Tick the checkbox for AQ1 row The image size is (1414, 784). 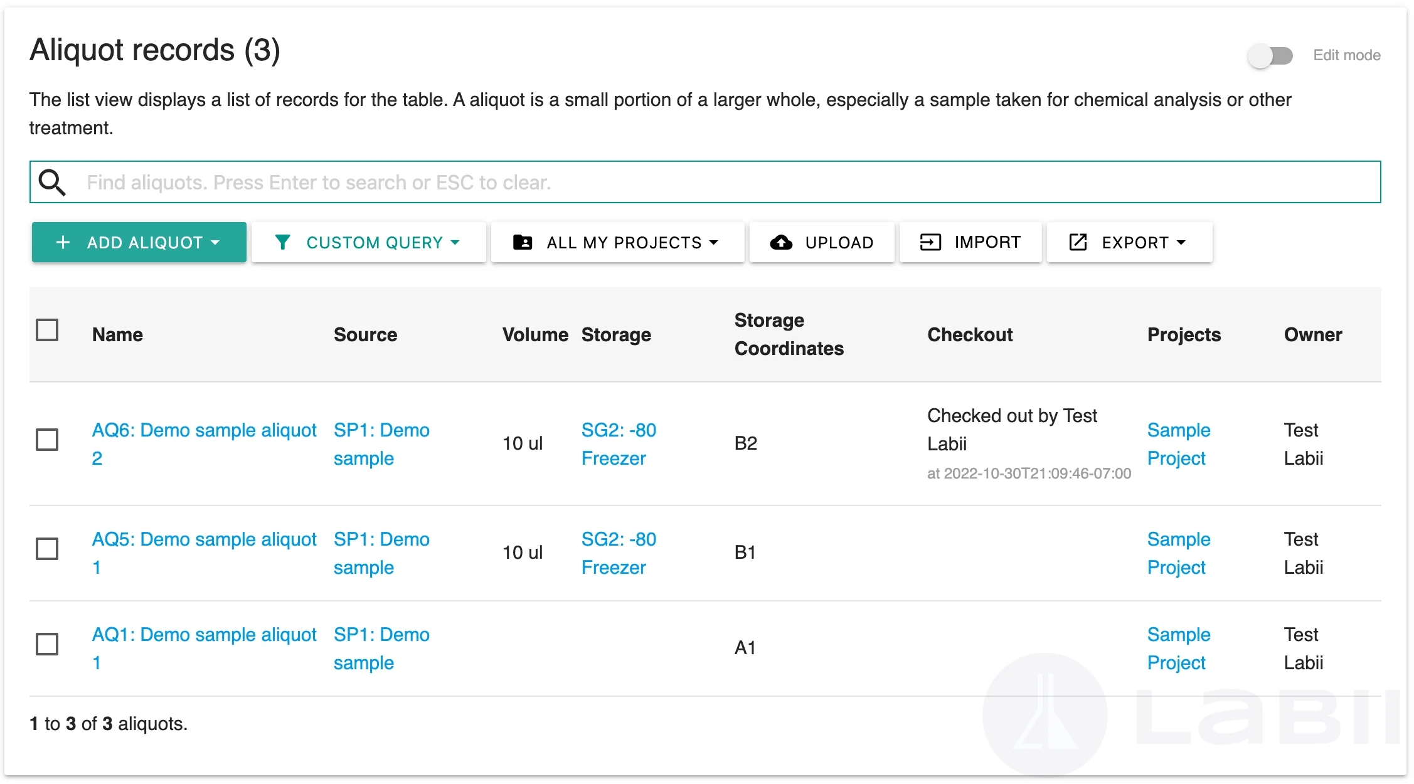coord(47,644)
